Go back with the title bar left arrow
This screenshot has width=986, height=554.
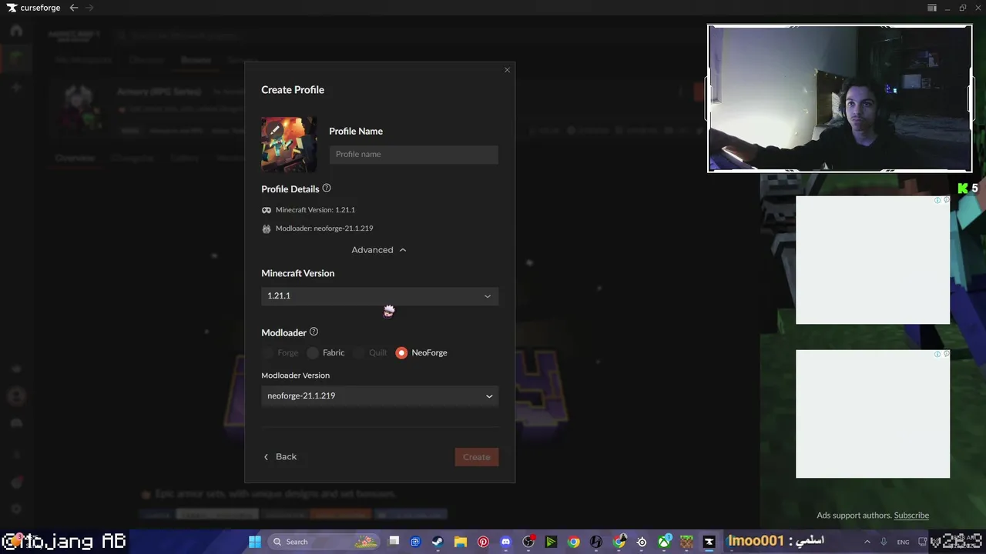pos(73,8)
